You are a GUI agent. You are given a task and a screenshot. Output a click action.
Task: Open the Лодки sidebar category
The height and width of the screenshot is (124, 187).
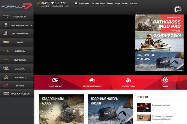17,42
